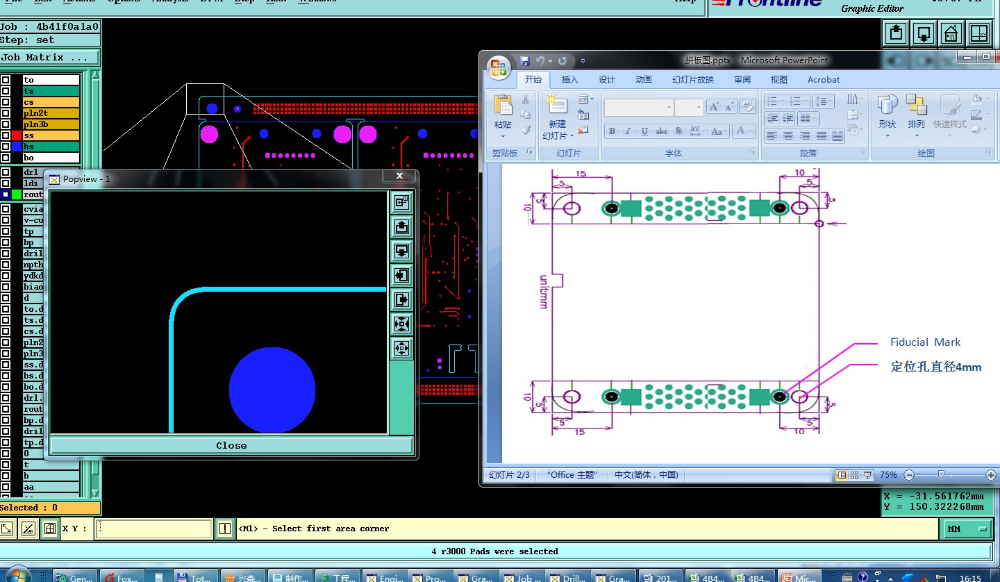Open the MM units dropdown
The image size is (1000, 582).
coord(967,529)
